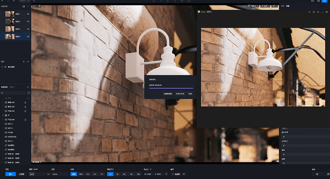
Task: Click the swap width and height icon by the custom size fields
Action: click(166, 174)
